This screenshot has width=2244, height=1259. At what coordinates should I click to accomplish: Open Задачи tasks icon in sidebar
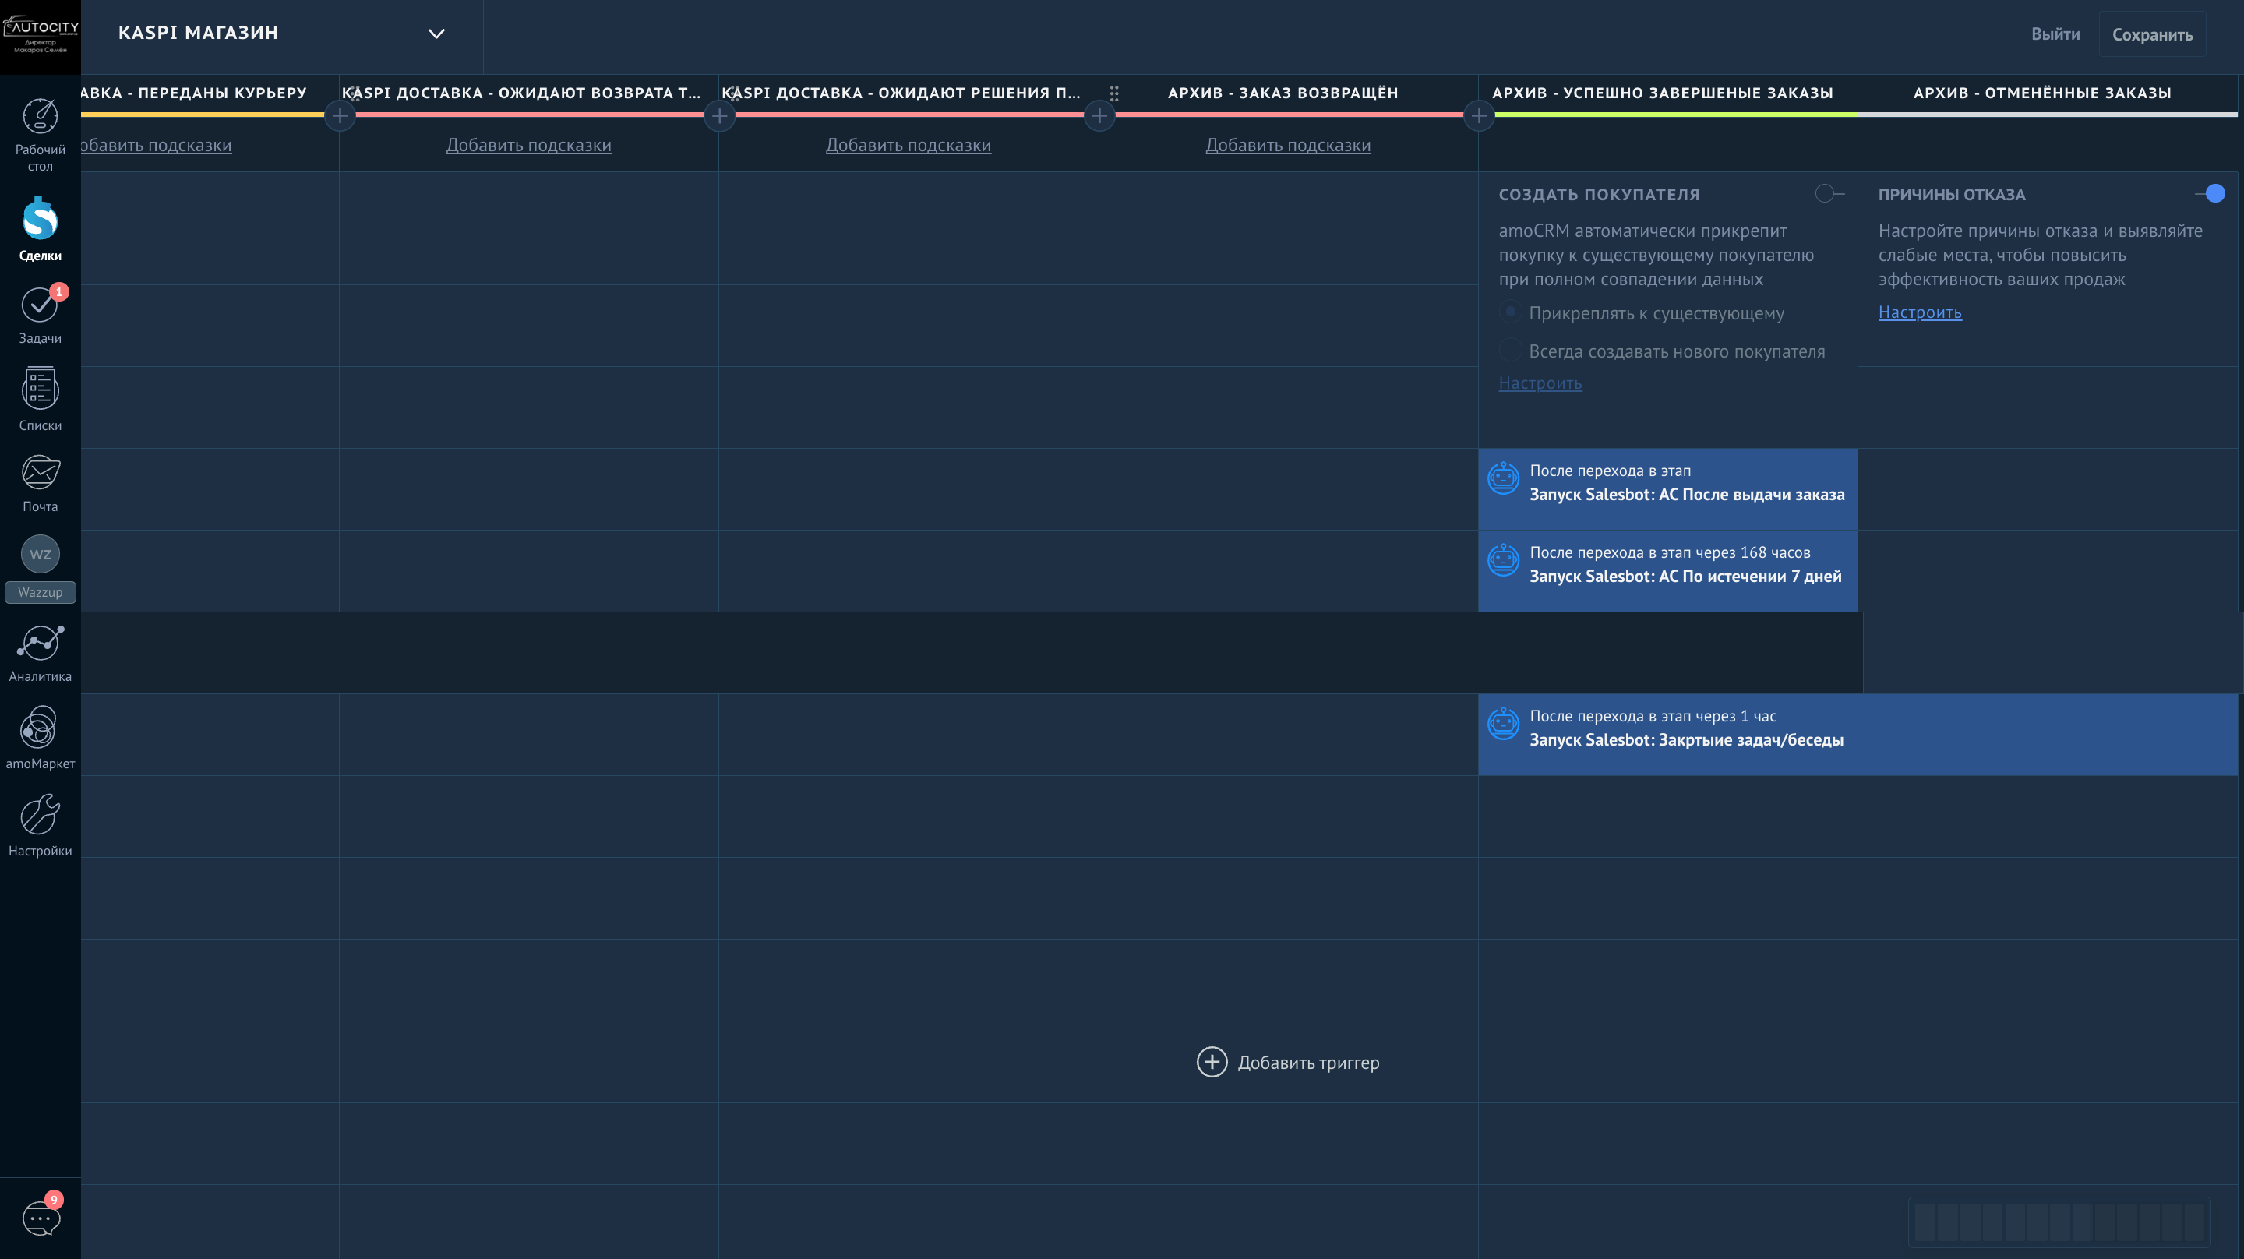coord(39,305)
